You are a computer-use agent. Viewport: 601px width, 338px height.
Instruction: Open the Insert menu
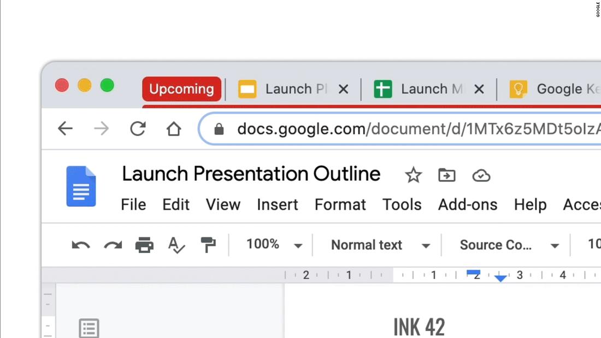click(278, 205)
